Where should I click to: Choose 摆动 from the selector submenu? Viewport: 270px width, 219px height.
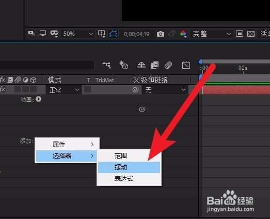129,167
